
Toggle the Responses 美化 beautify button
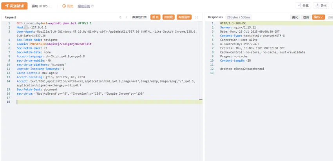click(x=295, y=17)
